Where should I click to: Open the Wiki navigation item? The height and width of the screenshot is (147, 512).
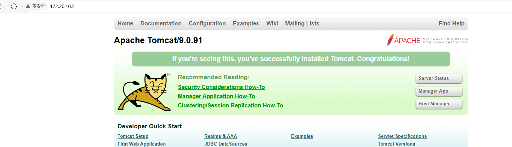pyautogui.click(x=272, y=24)
